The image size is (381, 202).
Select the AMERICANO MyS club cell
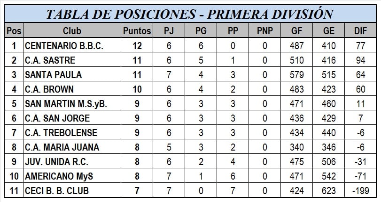coord(59,176)
